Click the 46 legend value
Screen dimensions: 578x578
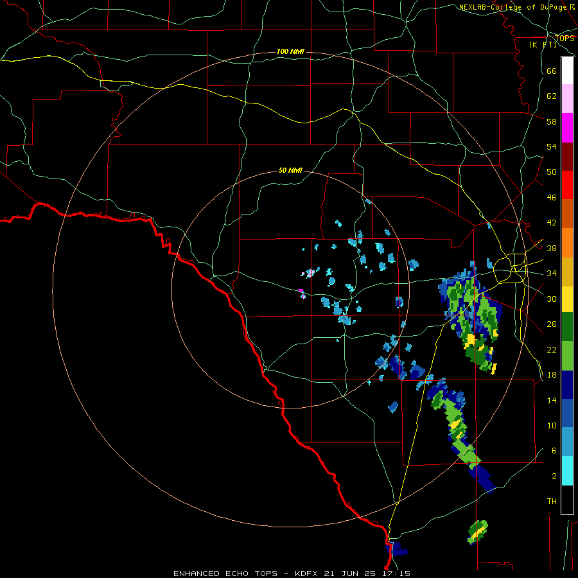[552, 198]
